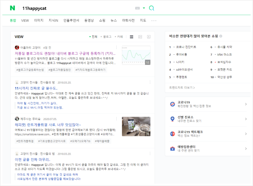
Task: Click the 코로나19 팩트체크 OX icon
Action: (x=173, y=134)
